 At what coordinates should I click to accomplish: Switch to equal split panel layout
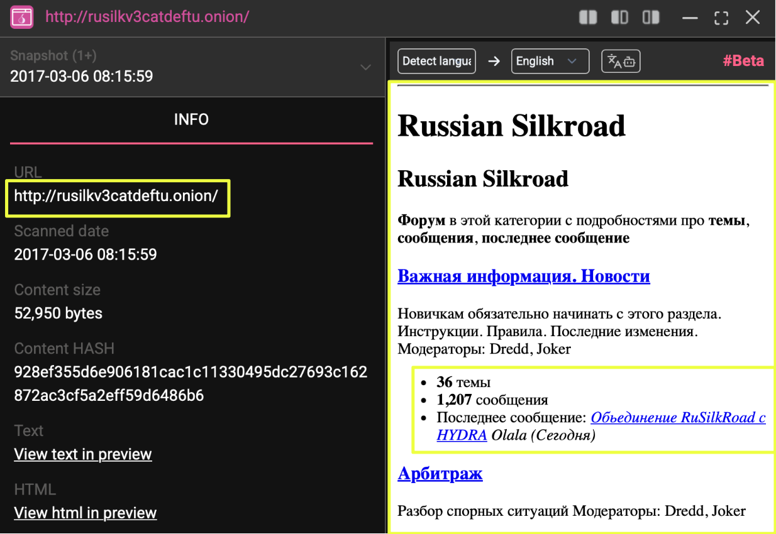coord(588,18)
